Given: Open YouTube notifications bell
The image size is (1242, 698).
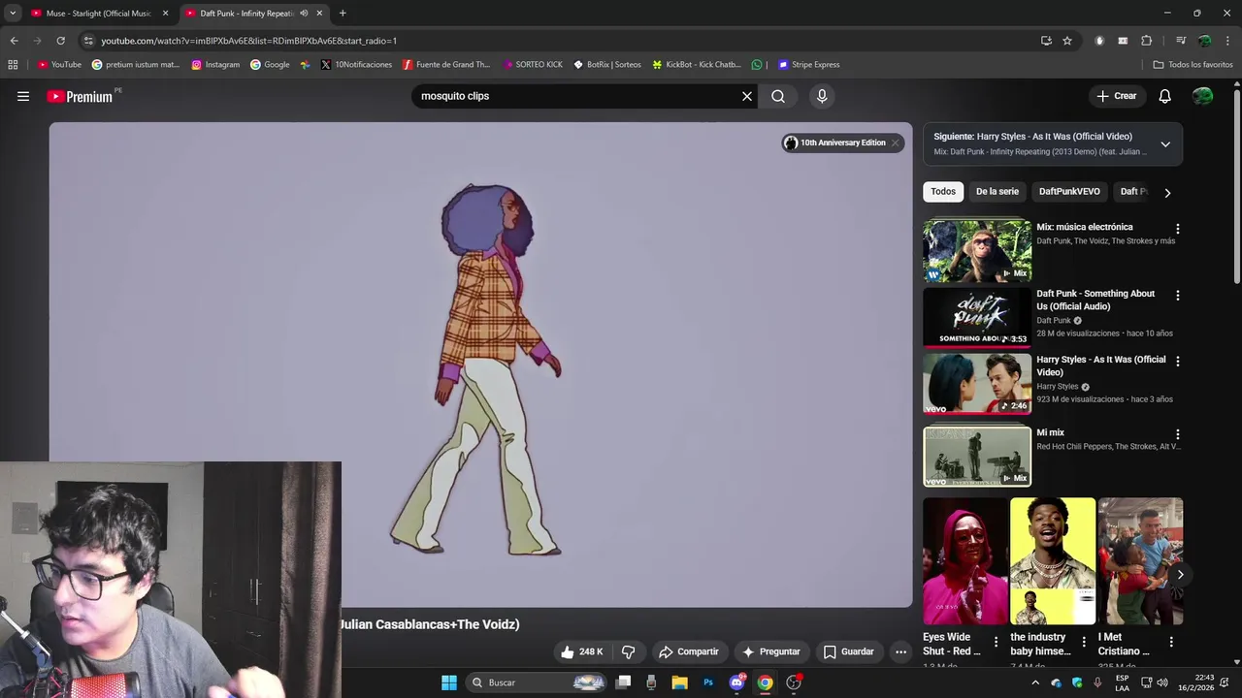Looking at the screenshot, I should [1165, 96].
